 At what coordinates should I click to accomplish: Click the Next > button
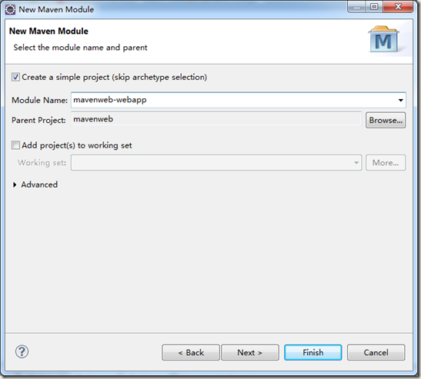point(250,352)
